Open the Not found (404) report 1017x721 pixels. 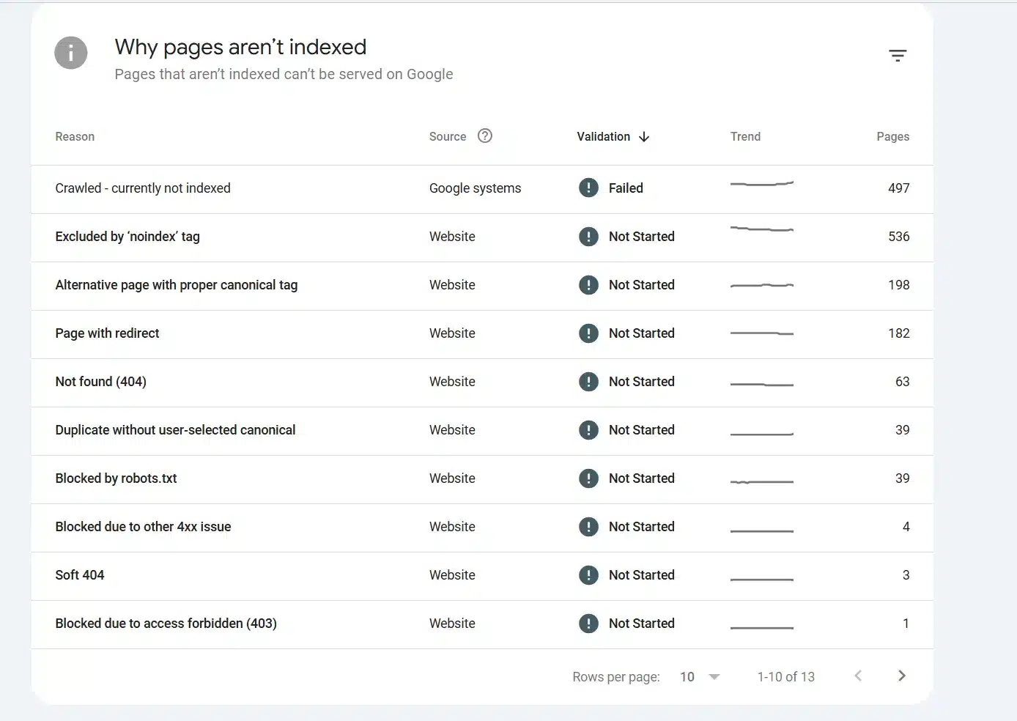(x=100, y=381)
